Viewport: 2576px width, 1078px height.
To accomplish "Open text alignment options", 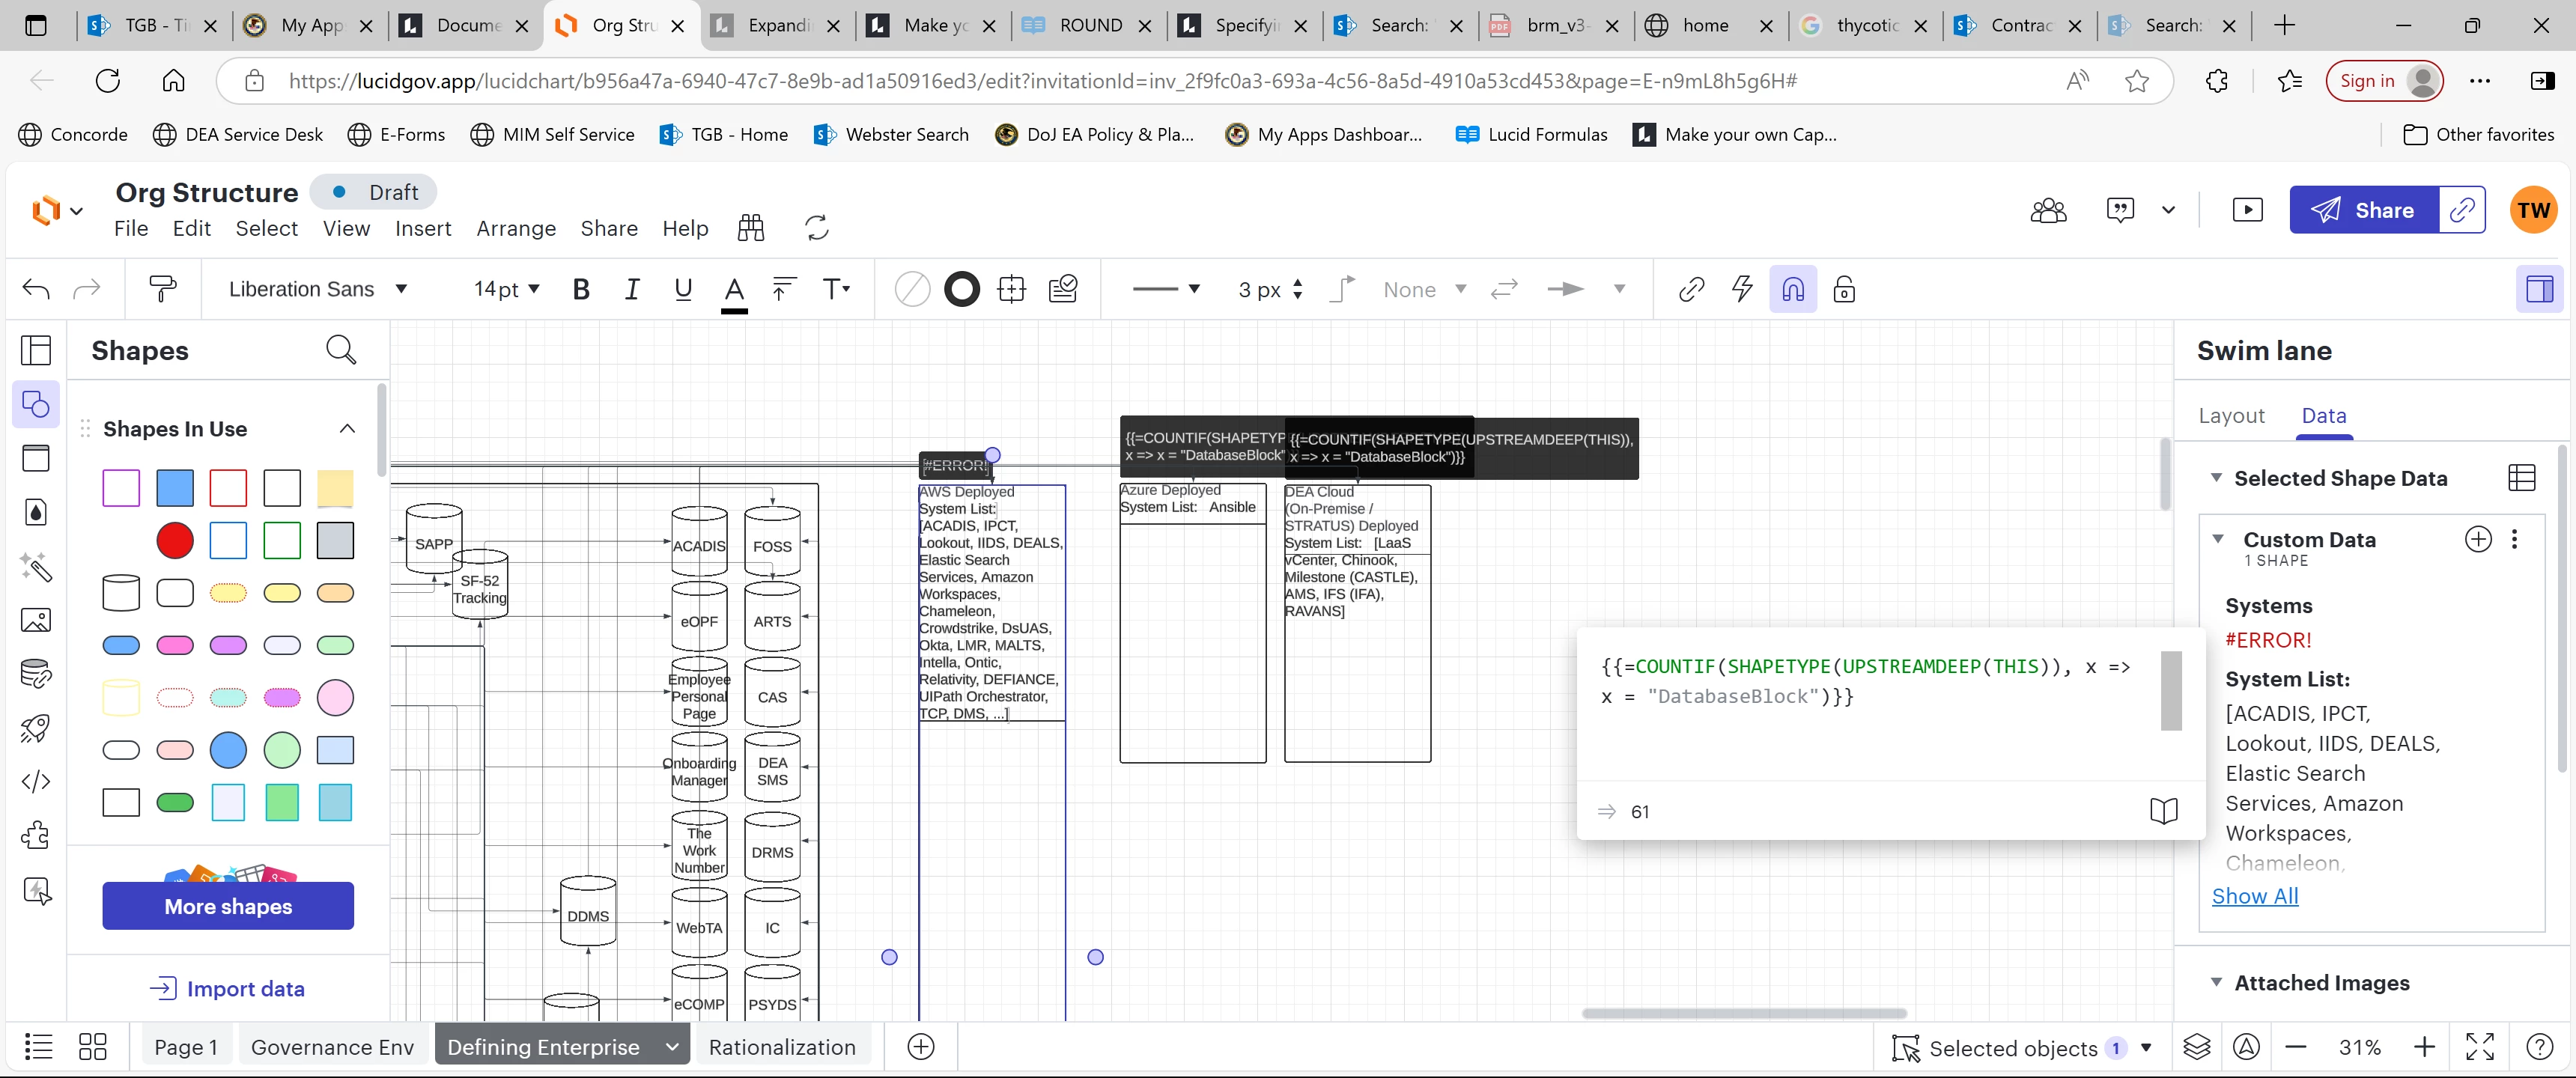I will 784,290.
